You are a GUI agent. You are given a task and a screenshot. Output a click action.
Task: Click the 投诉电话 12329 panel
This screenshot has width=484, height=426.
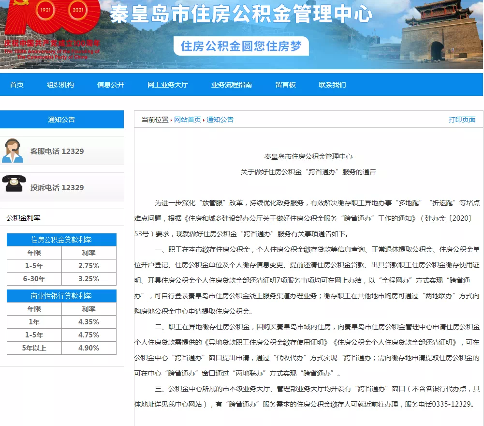(62, 187)
